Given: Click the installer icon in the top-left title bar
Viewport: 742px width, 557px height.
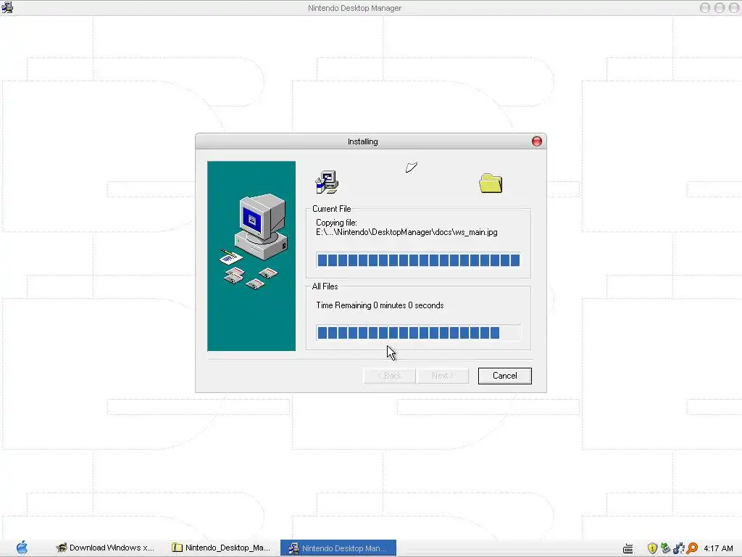Looking at the screenshot, I should point(7,7).
